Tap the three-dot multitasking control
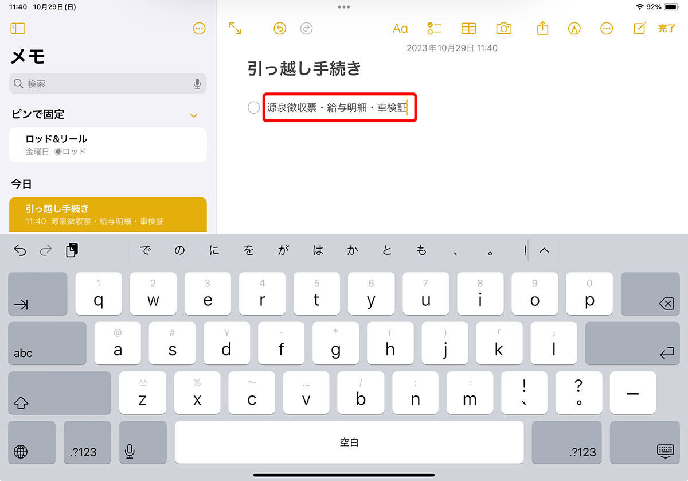688x481 pixels. (x=344, y=7)
